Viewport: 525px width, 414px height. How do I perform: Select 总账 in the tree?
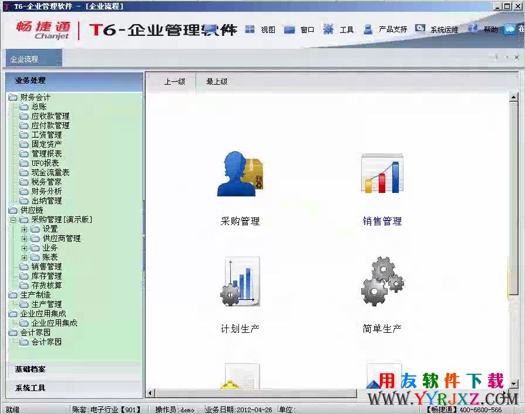(39, 106)
